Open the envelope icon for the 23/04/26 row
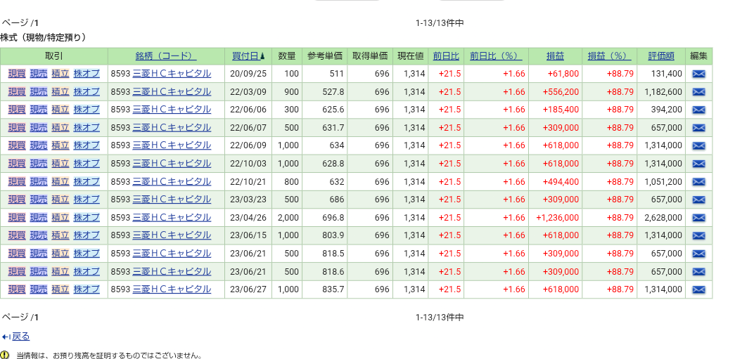The image size is (735, 359). 698,218
